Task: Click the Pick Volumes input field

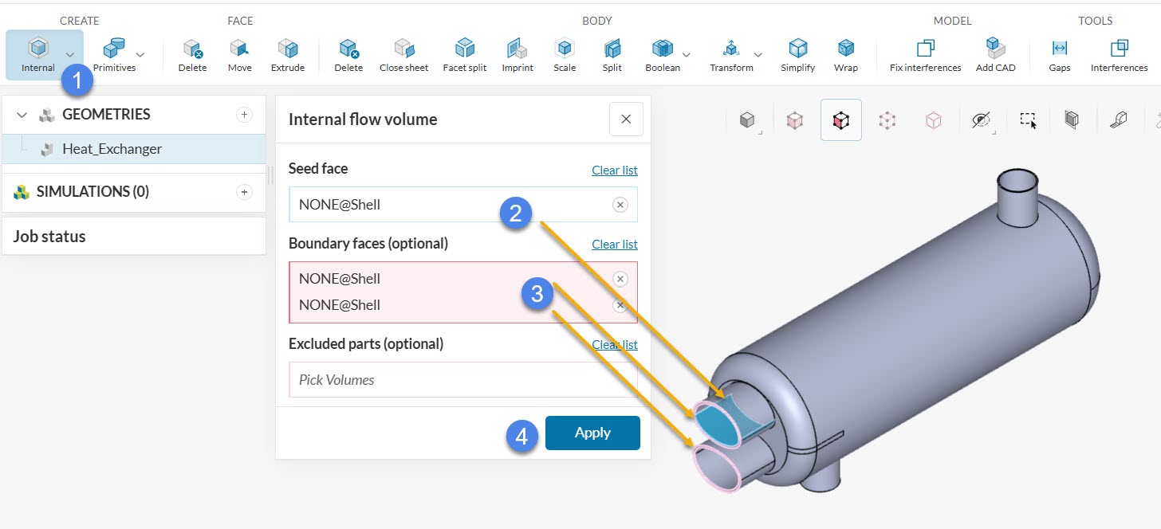Action: 463,380
